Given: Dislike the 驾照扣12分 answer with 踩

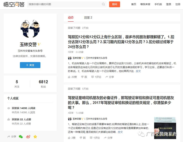Looking at the screenshot, I should [x=84, y=77].
